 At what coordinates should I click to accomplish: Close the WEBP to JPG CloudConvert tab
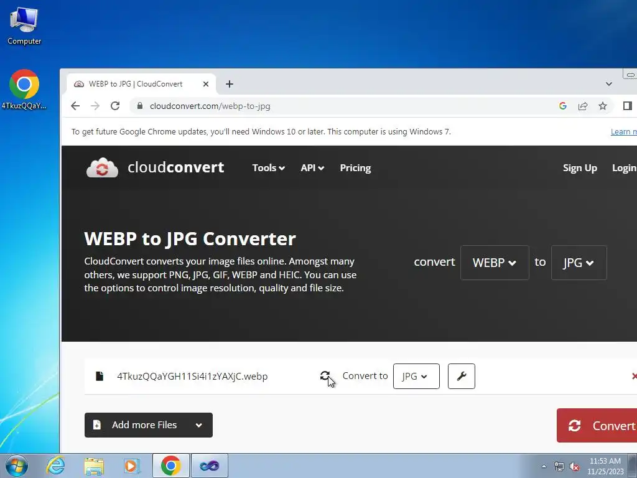[206, 84]
